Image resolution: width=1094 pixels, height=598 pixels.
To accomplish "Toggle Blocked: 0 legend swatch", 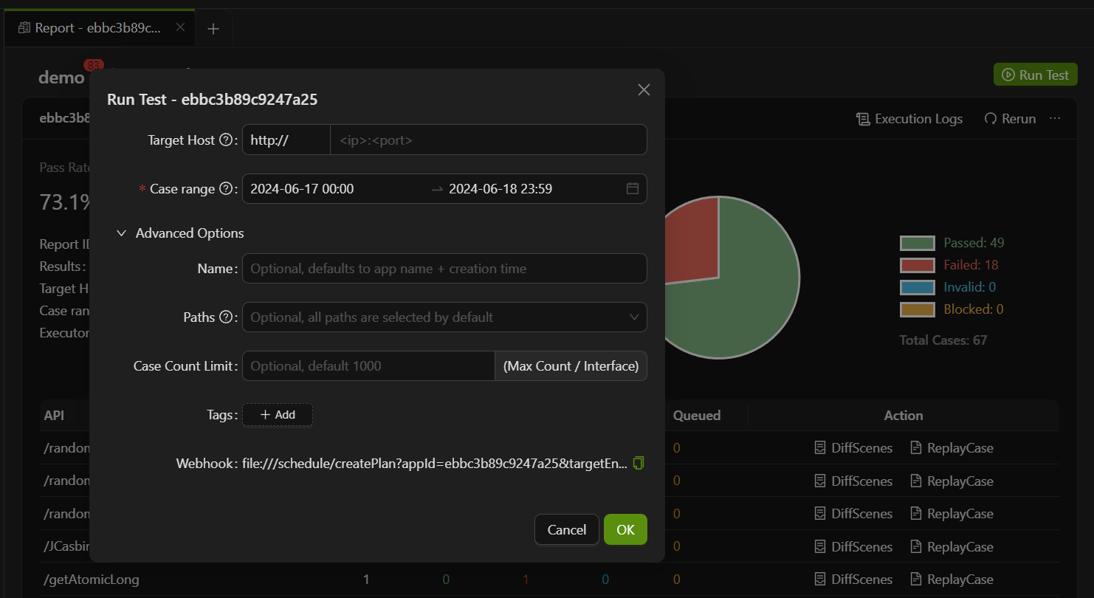I will tap(918, 309).
